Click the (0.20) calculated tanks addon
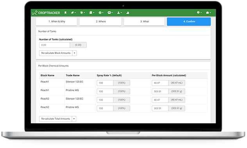The width and height of the screenshot is (247, 148). point(78,45)
